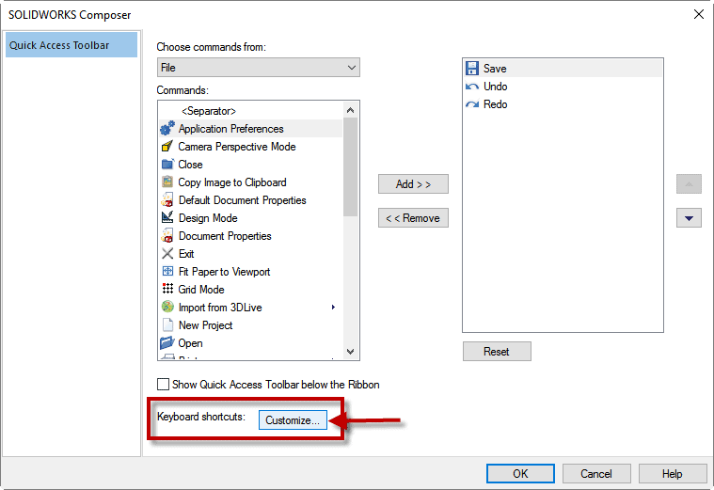Select Camera Perspective Mode text
Viewport: 714px width, 490px height.
237,147
